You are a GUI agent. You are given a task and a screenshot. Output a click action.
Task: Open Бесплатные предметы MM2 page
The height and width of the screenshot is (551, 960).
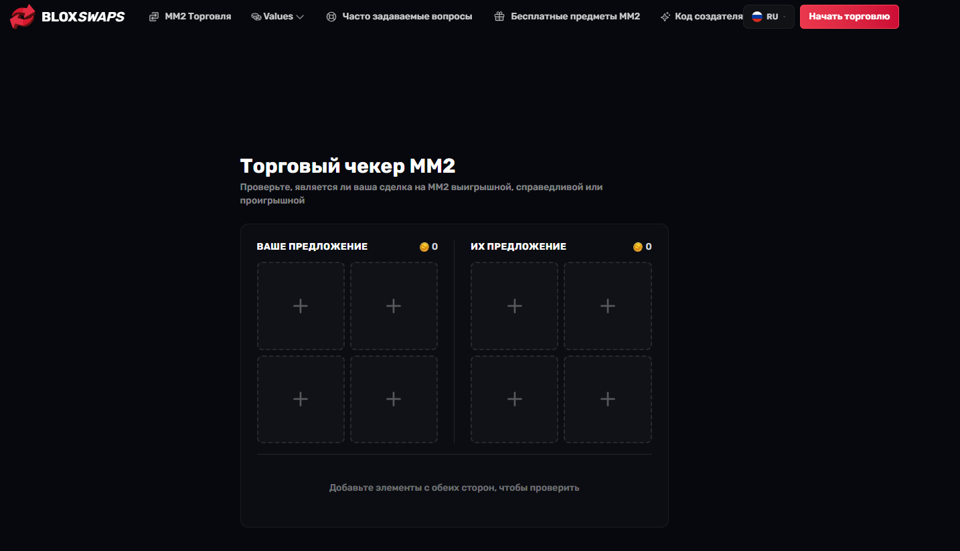click(575, 17)
